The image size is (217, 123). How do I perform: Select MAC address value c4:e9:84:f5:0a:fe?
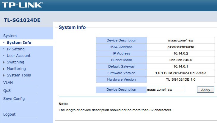[x=181, y=47]
